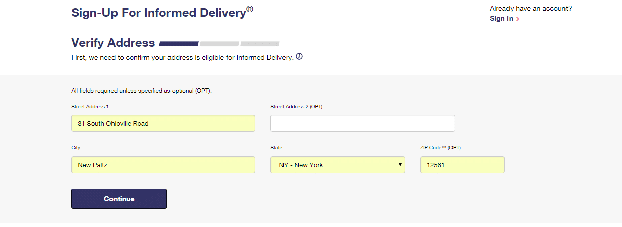Click the info icon after eligibility text
Viewport: 622px width, 227px height.
(299, 57)
